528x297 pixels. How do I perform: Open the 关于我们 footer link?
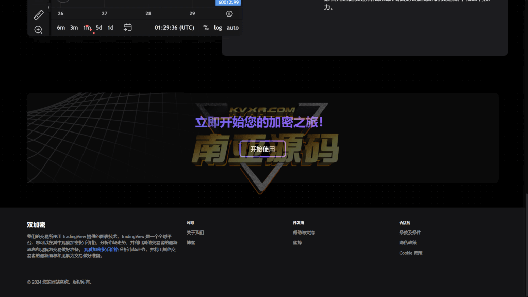point(195,233)
